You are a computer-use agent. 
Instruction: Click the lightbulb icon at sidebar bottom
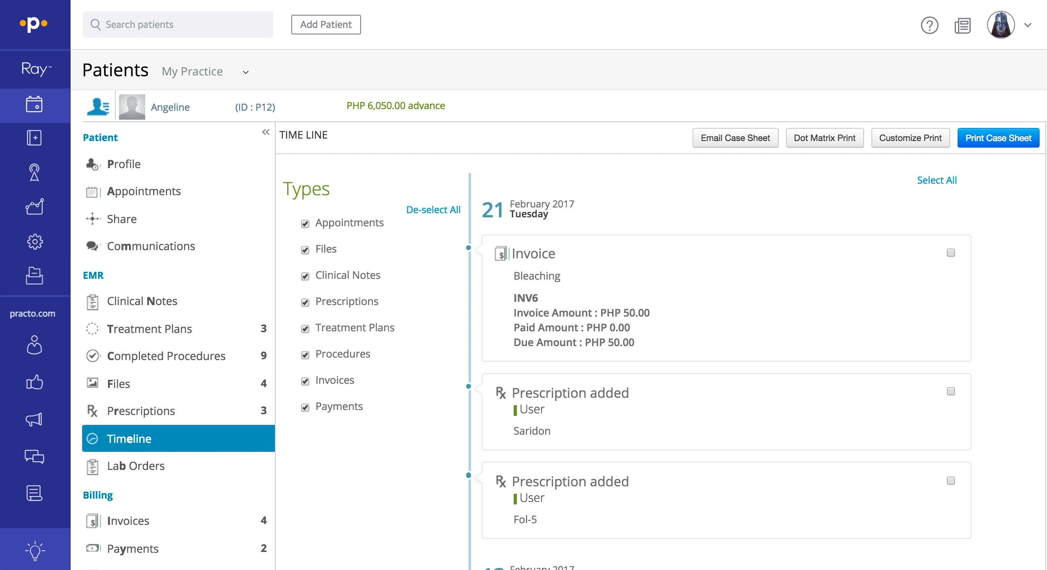click(x=35, y=550)
